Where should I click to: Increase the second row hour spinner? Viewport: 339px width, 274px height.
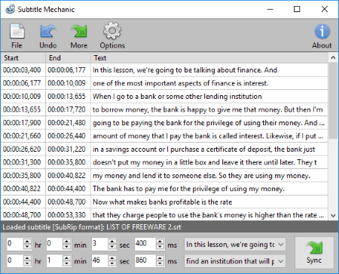pyautogui.click(x=27, y=258)
